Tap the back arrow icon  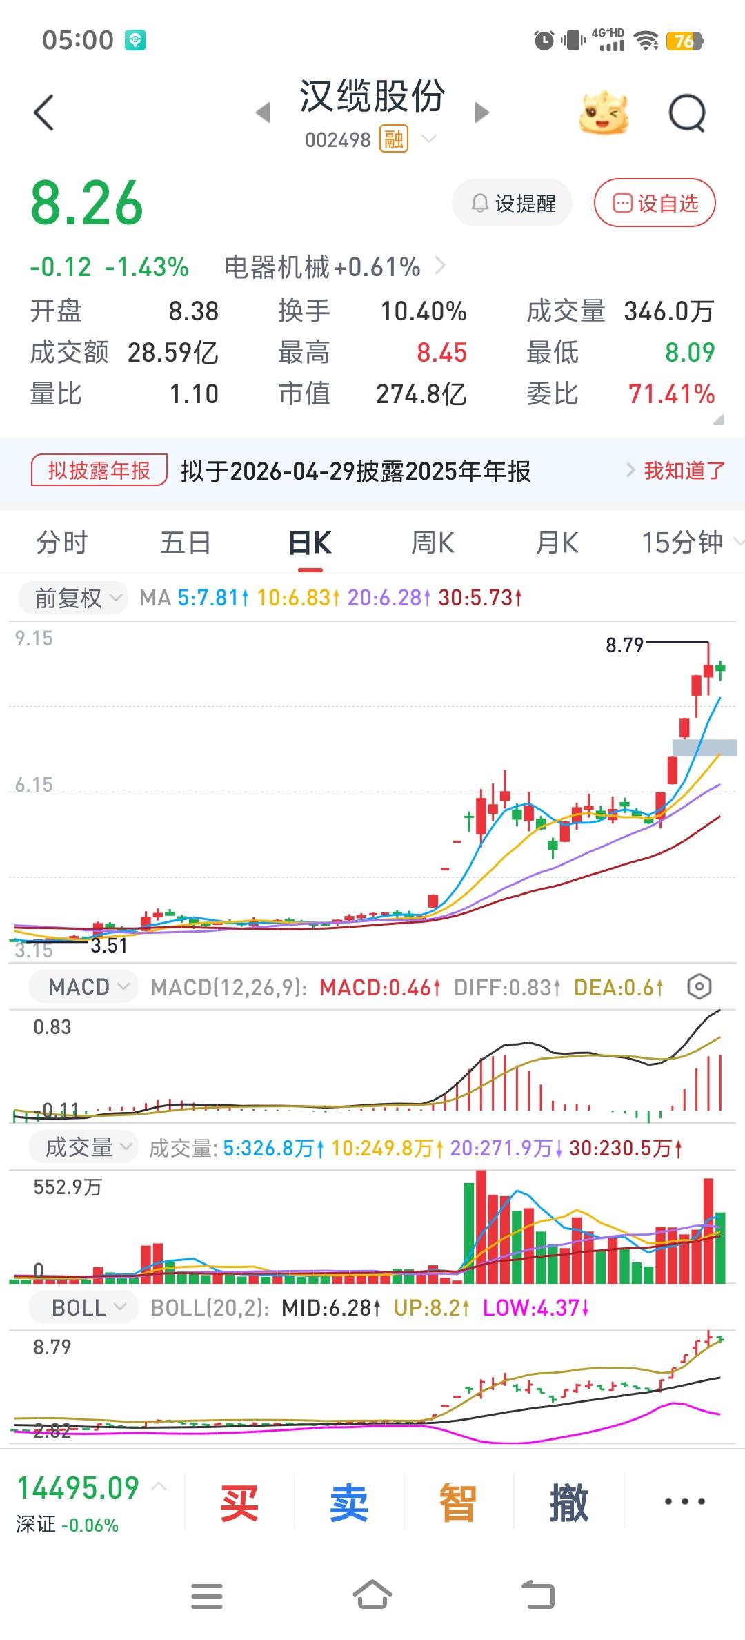43,113
